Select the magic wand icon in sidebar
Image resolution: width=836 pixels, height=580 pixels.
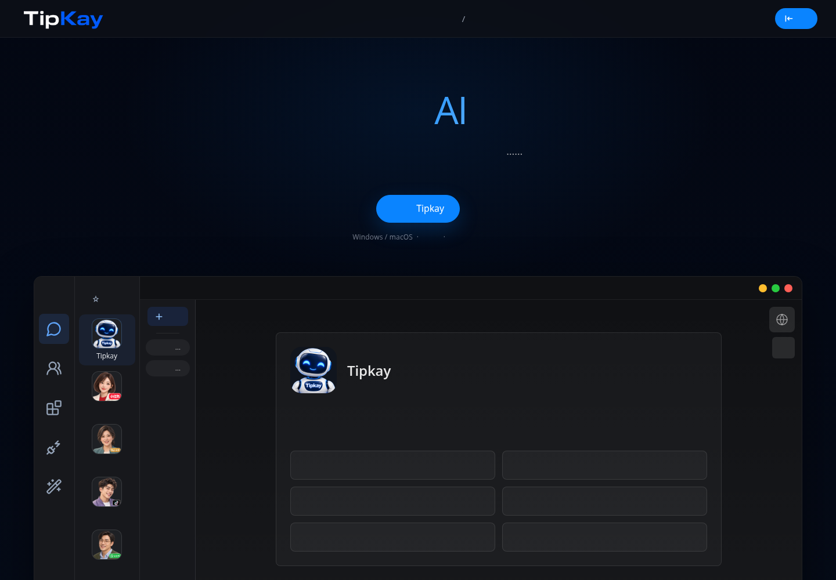click(x=54, y=486)
